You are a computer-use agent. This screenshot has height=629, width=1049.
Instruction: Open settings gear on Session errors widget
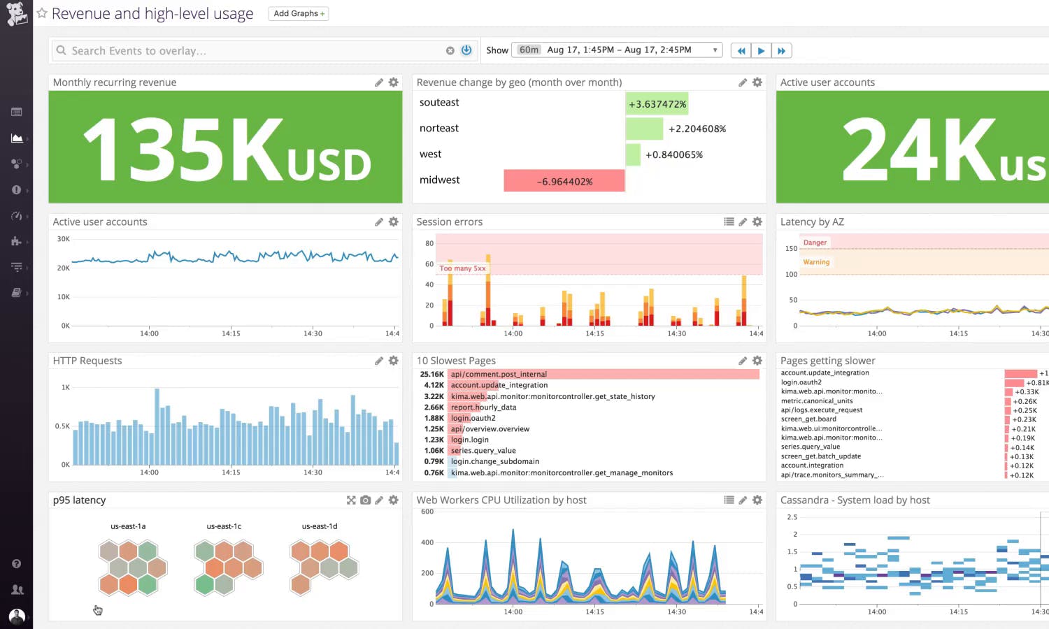[757, 222]
